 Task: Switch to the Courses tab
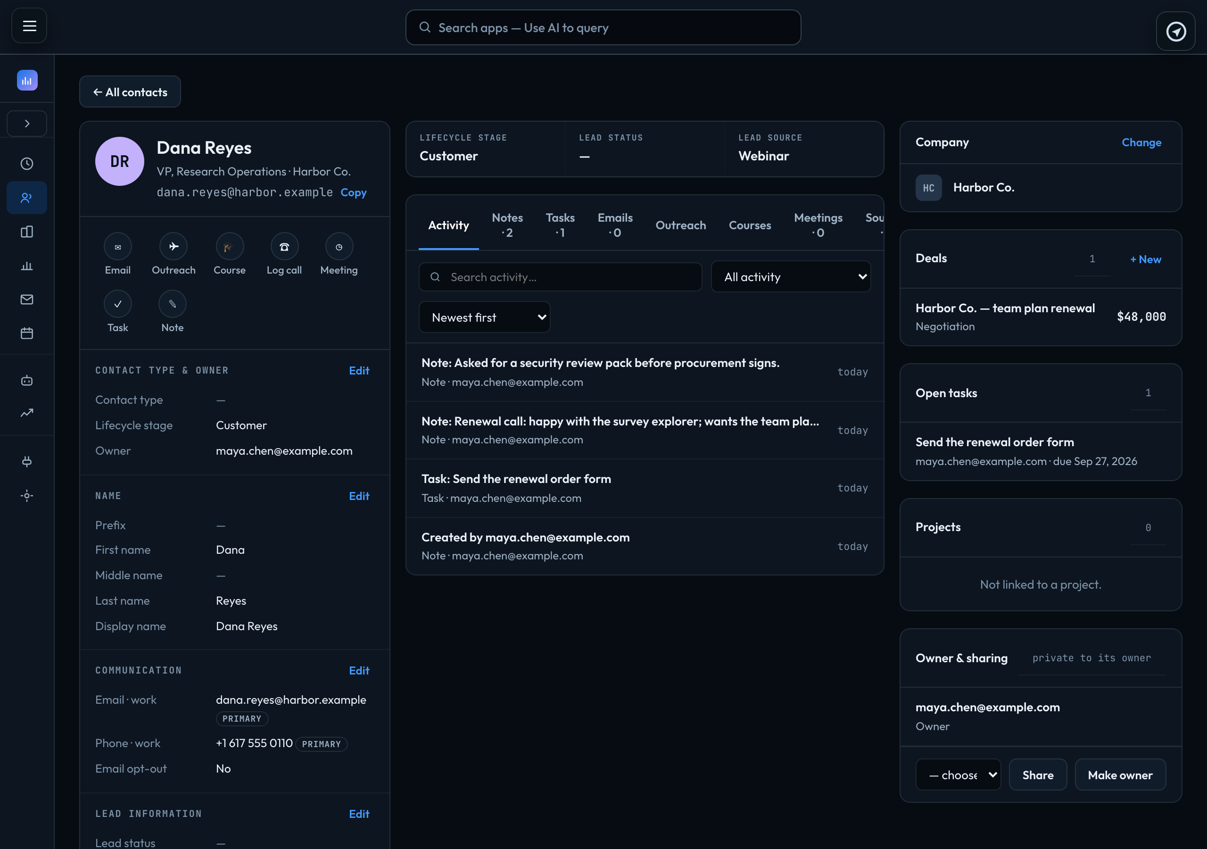click(x=750, y=225)
